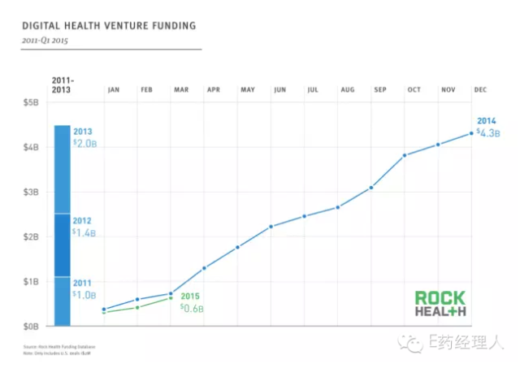Select the 2012 dark blue bar segment
Image resolution: width=520 pixels, height=368 pixels.
pos(62,245)
